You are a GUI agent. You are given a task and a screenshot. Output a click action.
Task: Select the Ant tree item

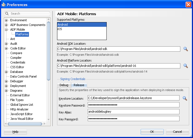click(x=13, y=39)
